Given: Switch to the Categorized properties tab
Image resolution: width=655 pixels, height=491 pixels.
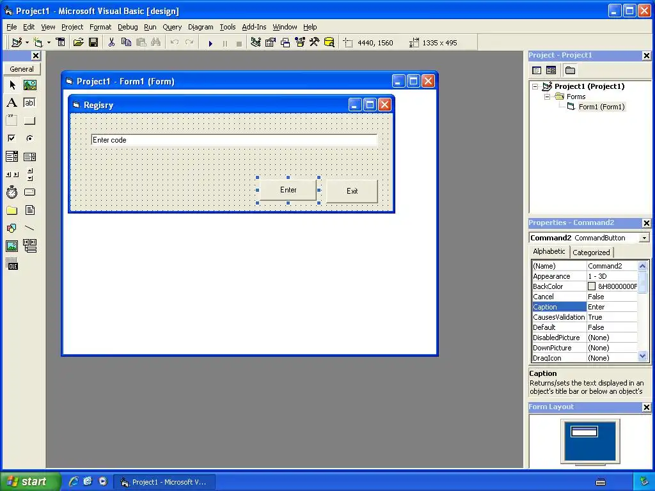Looking at the screenshot, I should pyautogui.click(x=591, y=252).
